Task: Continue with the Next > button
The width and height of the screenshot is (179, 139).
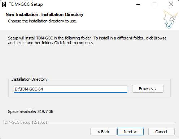Action: (130, 132)
